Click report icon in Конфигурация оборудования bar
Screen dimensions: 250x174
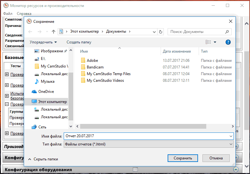[135, 169]
